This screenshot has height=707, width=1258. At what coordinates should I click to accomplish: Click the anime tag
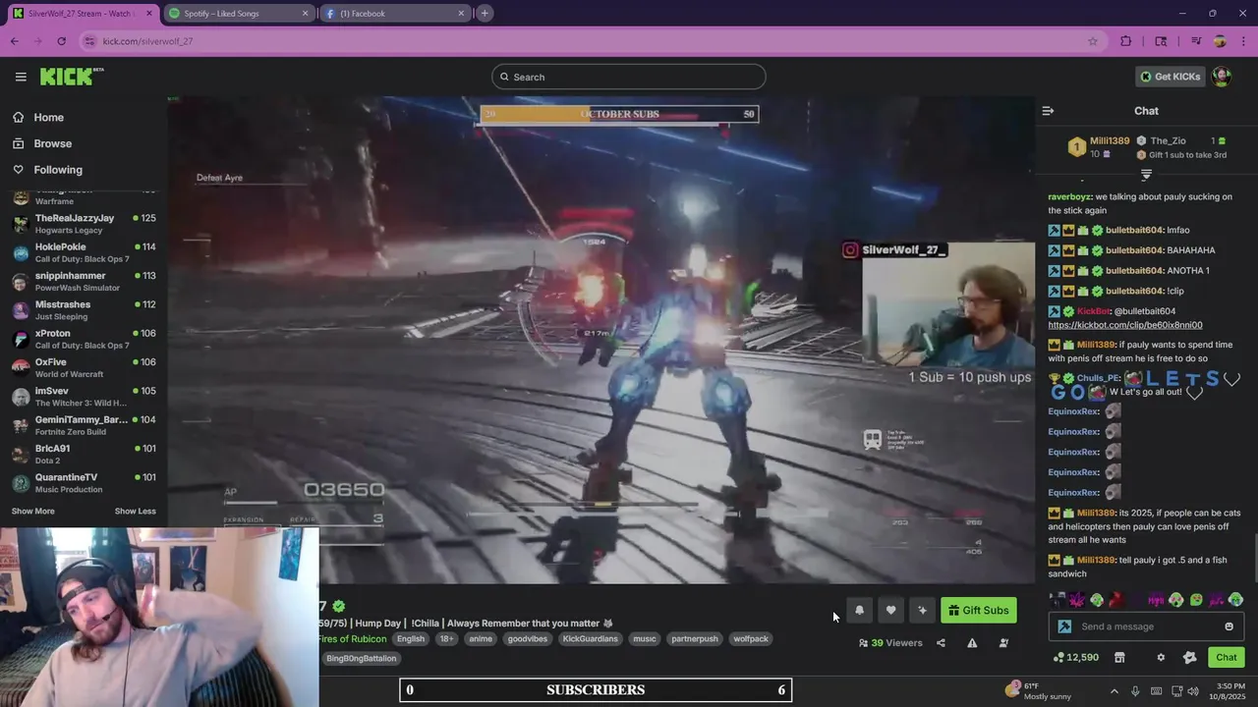point(481,639)
